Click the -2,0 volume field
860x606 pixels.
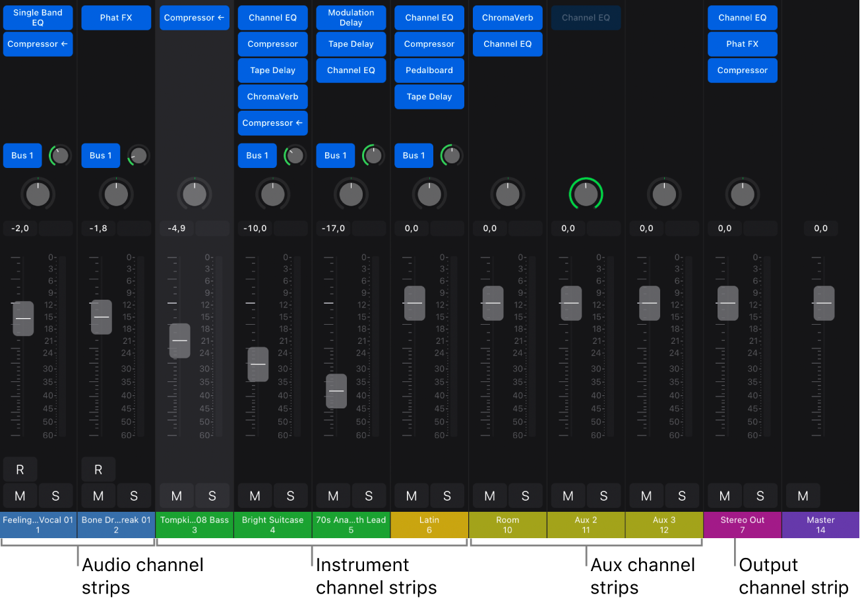[20, 229]
